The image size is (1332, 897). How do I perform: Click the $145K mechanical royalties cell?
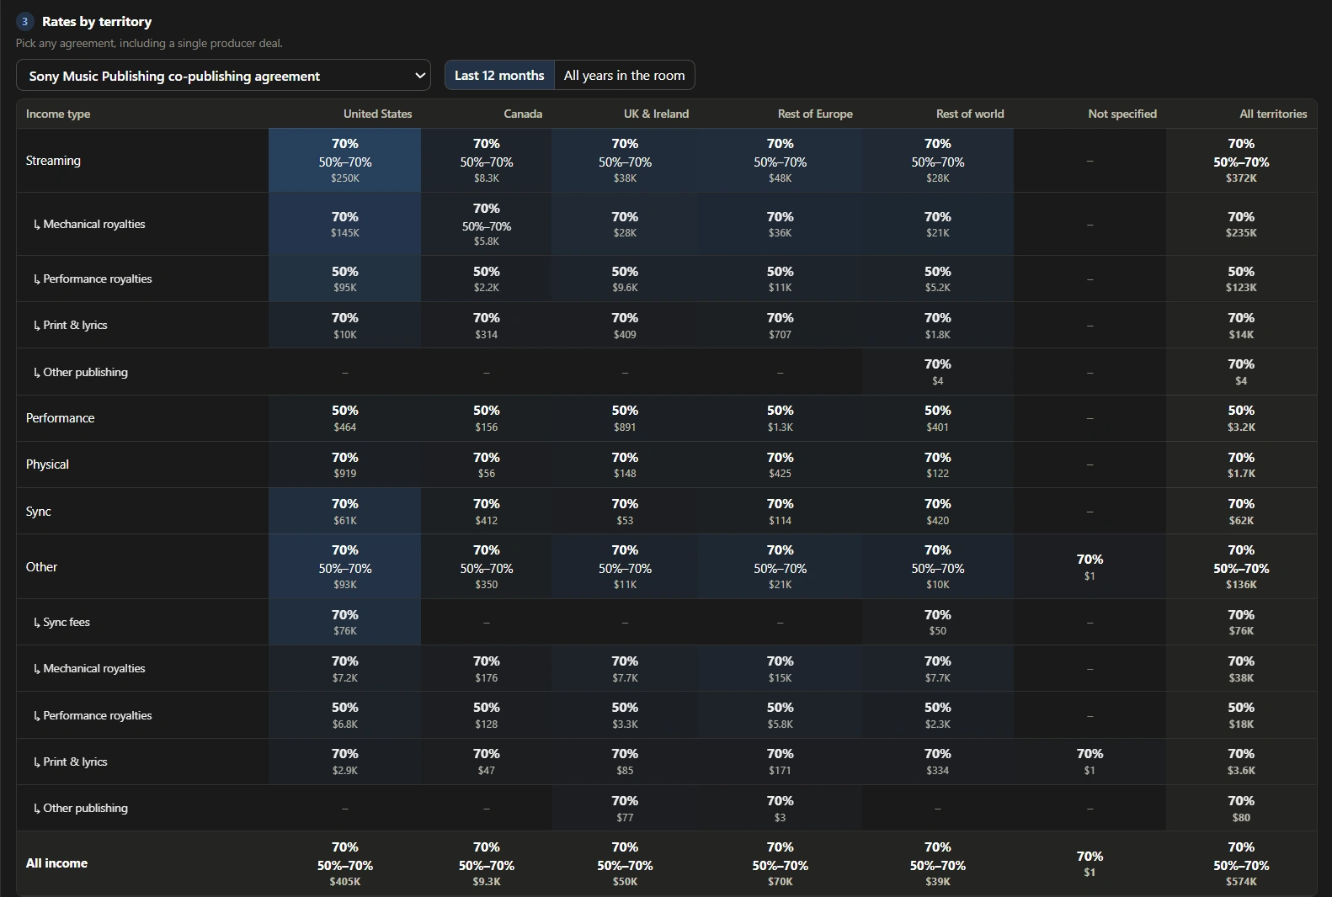[x=345, y=224]
